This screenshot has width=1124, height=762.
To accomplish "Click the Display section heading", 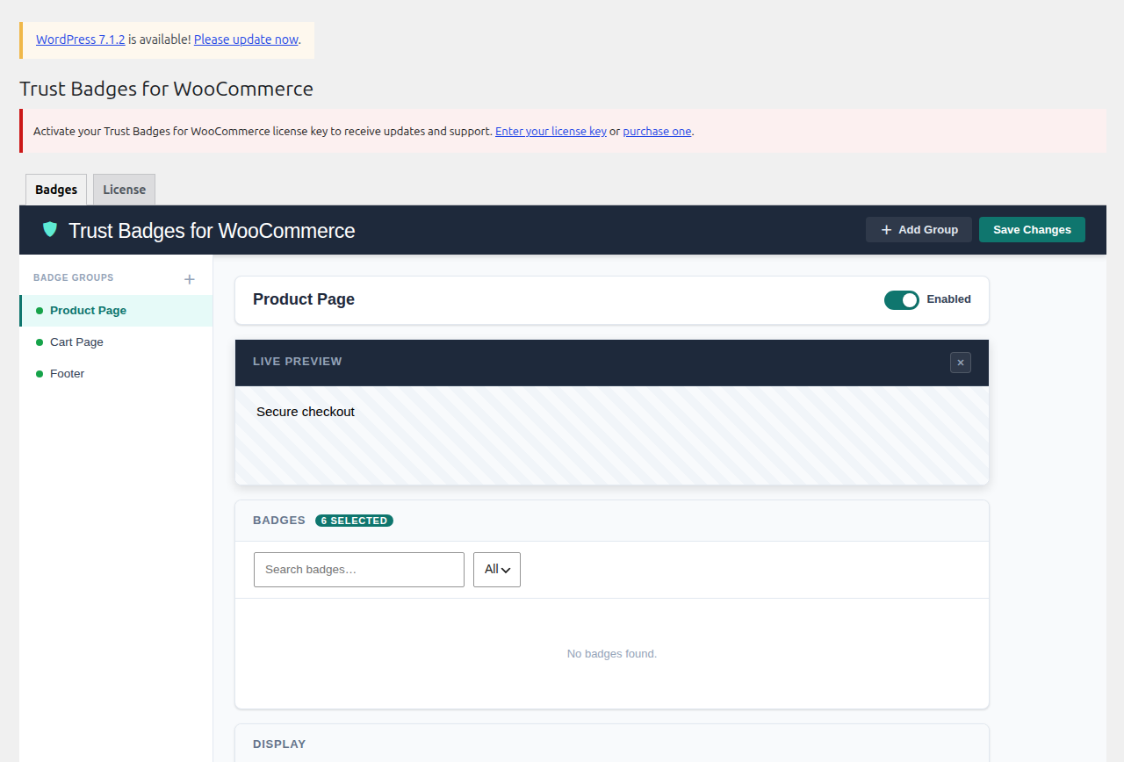I will click(279, 744).
